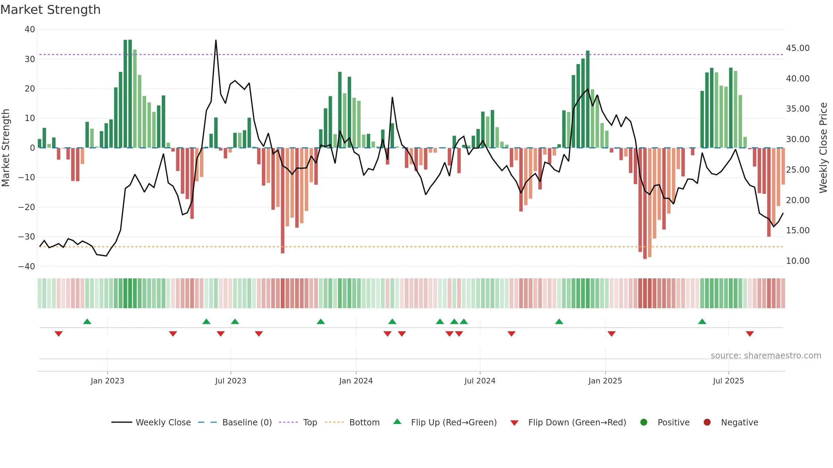This screenshot has height=468, width=833.
Task: Open the sharemaestro.com source credit
Action: click(766, 355)
